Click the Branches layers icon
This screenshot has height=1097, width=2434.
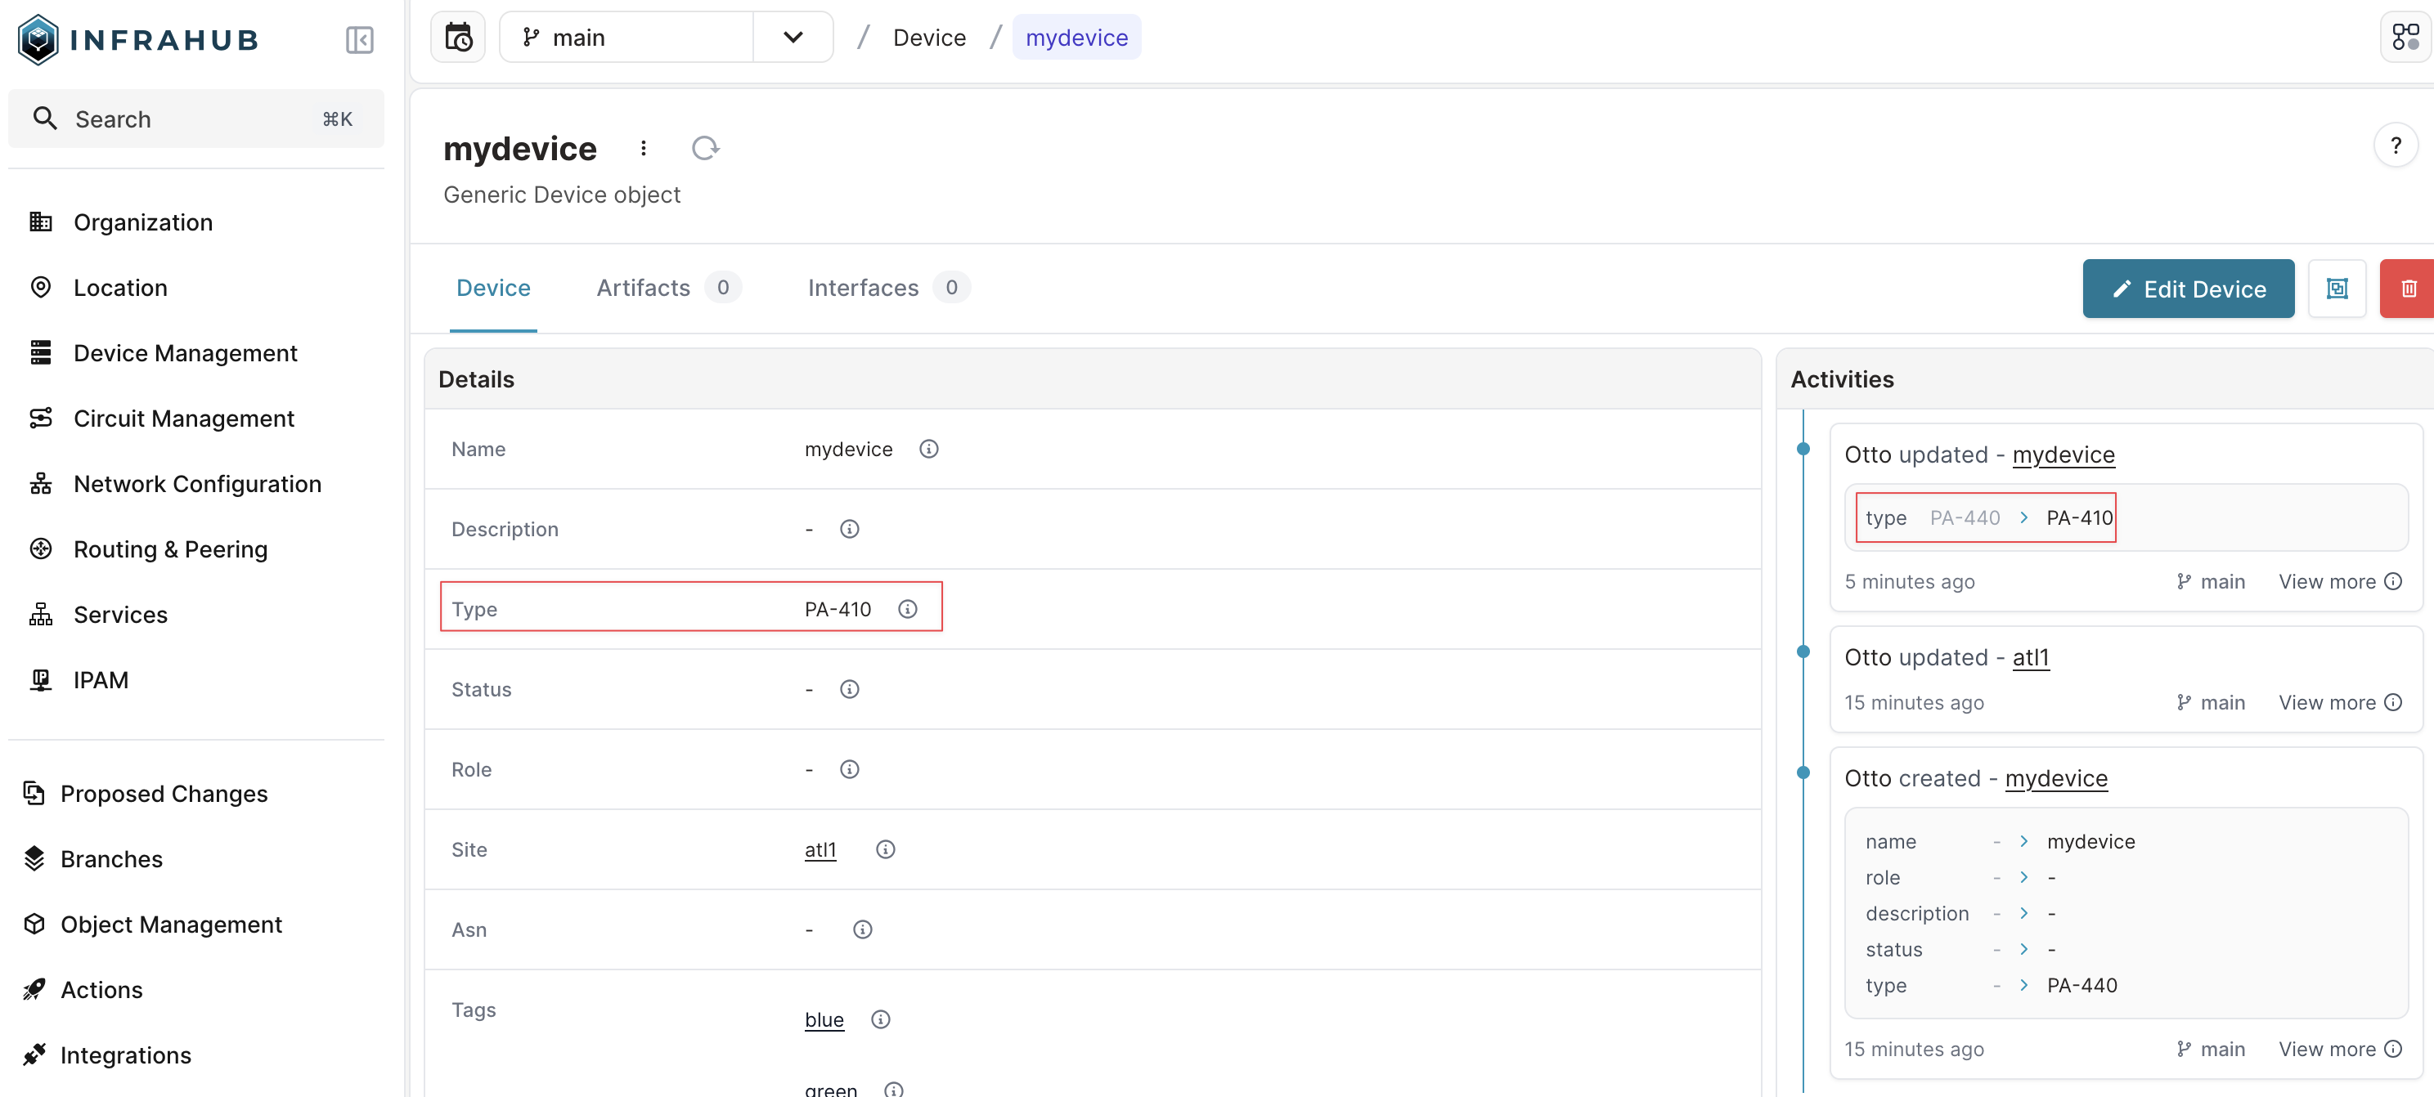[x=34, y=859]
